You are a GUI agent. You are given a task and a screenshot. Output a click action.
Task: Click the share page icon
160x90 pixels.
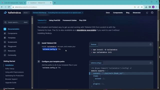pos(138,7)
